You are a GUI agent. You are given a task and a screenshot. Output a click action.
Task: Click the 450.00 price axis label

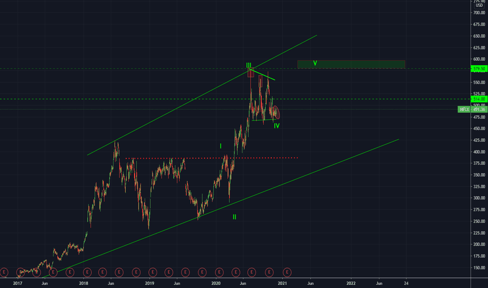[479, 129]
